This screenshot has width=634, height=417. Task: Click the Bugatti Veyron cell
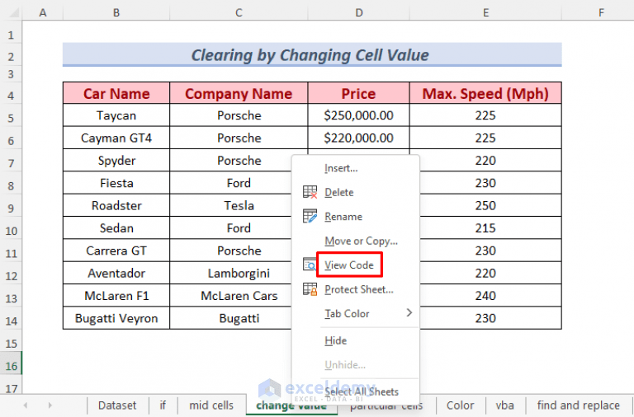[116, 318]
